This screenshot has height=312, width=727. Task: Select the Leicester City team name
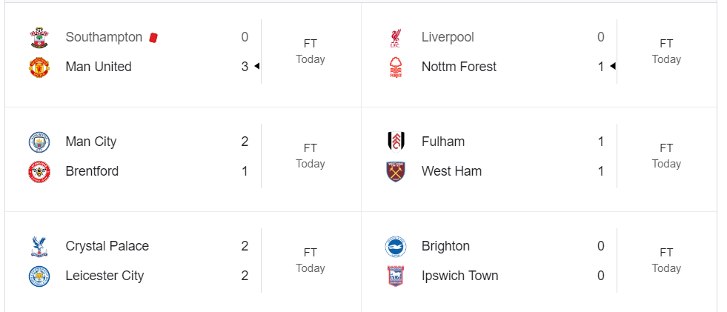104,276
